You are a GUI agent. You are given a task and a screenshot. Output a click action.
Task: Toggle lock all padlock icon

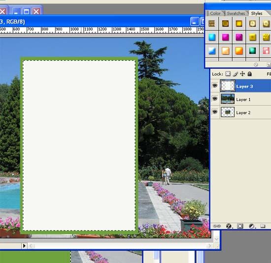click(x=249, y=74)
